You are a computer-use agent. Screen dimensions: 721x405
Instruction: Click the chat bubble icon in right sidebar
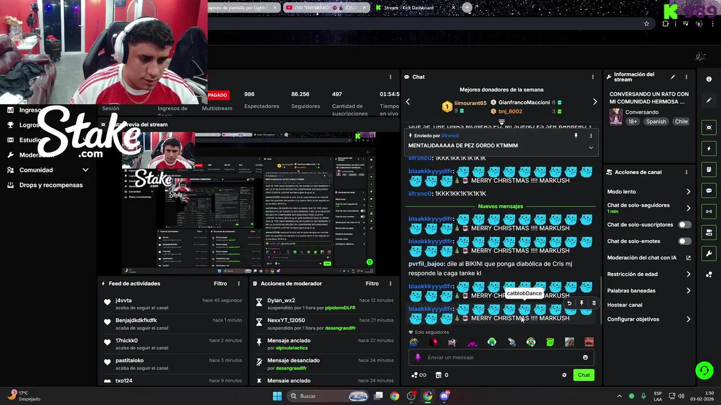click(x=709, y=191)
